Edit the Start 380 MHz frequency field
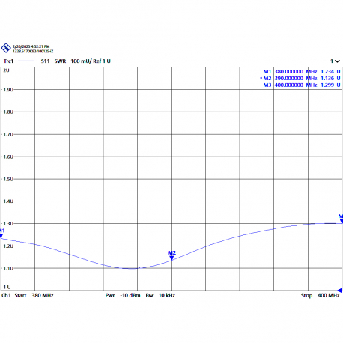Image resolution: width=343 pixels, height=343 pixels. 34,295
